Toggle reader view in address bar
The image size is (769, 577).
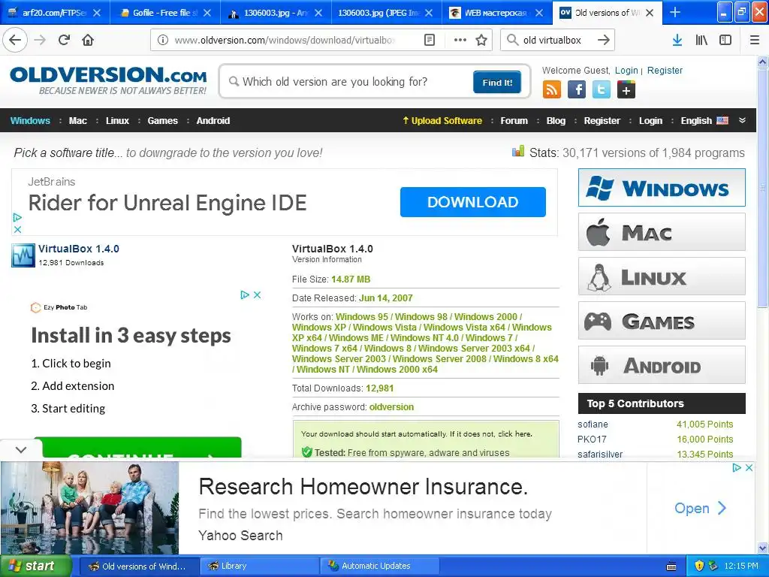pyautogui.click(x=429, y=41)
